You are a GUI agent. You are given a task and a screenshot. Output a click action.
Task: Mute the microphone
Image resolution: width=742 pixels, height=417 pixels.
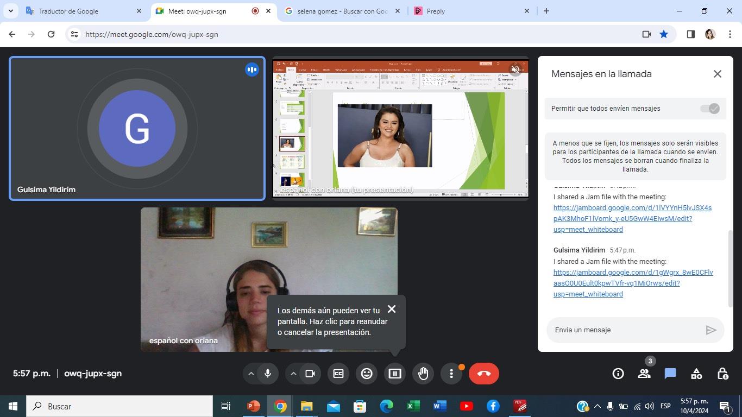pos(267,374)
